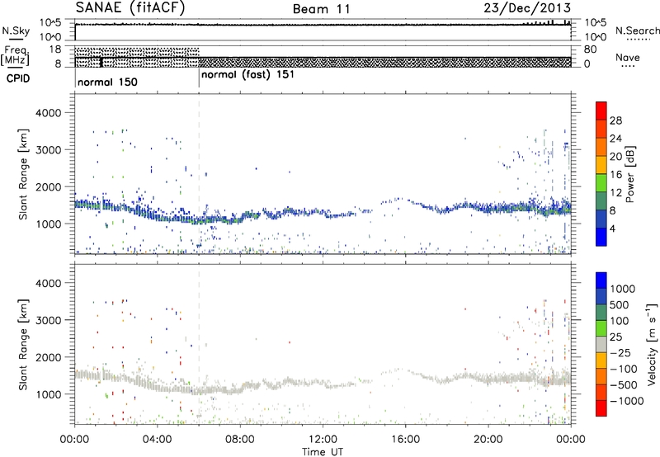This screenshot has height=457, width=660.
Task: Click the '04:00' time axis tick label
Action: 157,440
